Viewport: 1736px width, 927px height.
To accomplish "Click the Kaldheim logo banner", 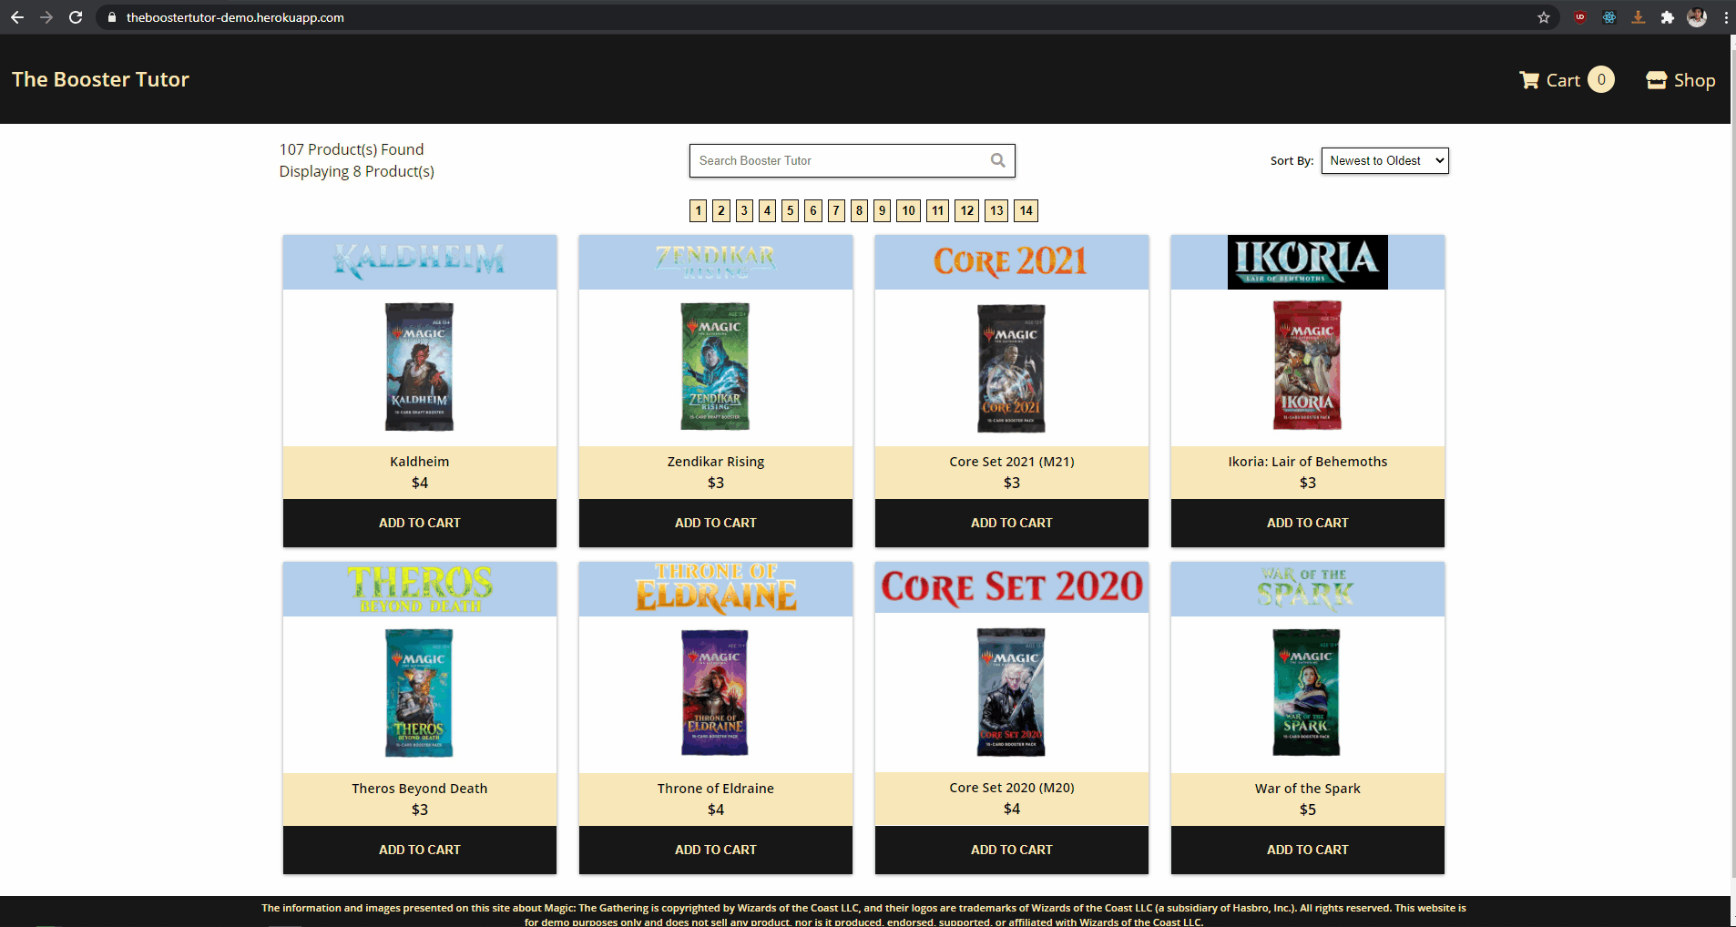I will pos(420,262).
